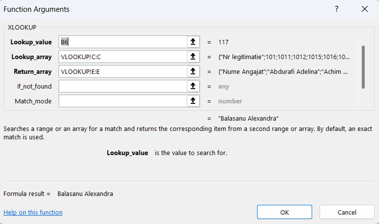The image size is (379, 224).
Task: Collapse dialog using Lookup_value range selector icon
Action: coord(193,42)
